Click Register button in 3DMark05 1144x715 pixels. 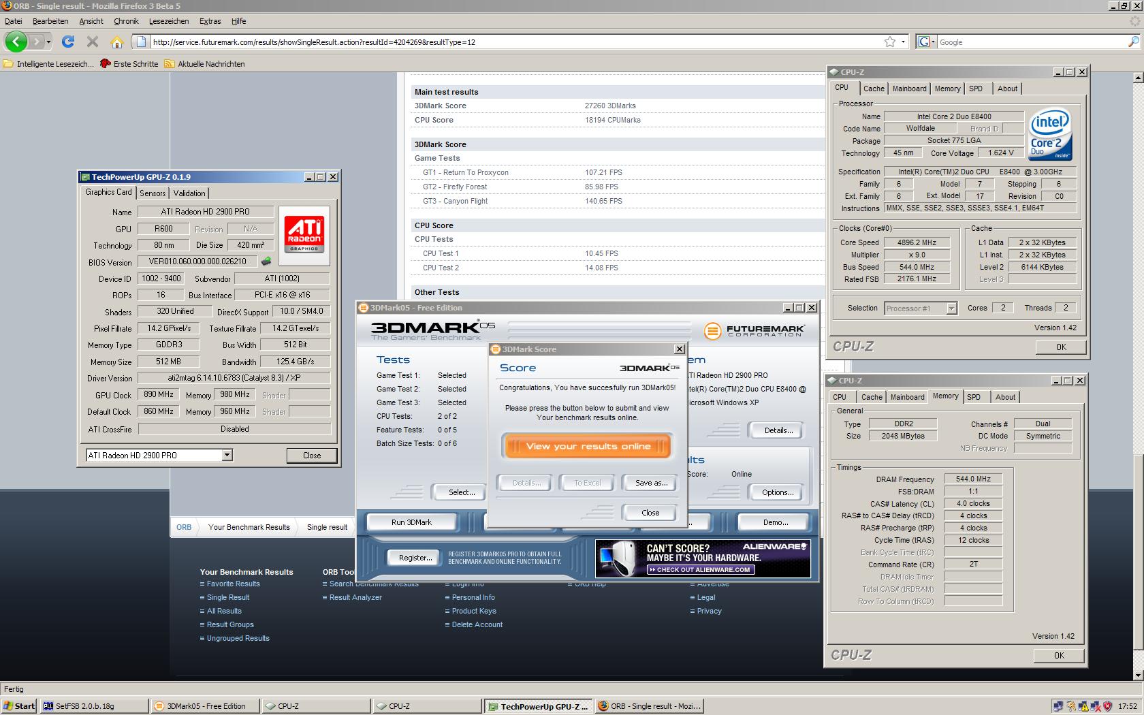[415, 558]
